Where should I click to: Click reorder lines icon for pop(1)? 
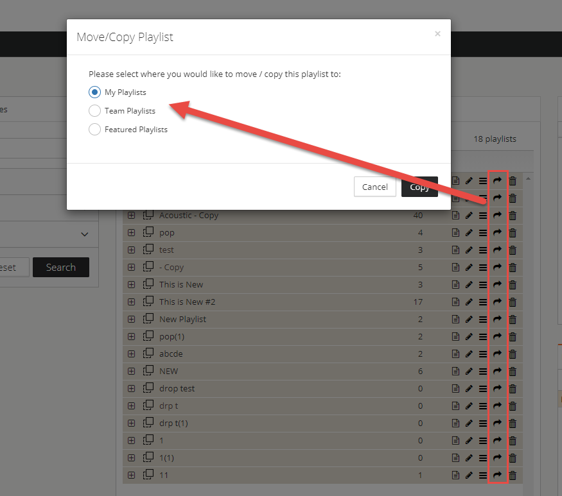tap(483, 337)
